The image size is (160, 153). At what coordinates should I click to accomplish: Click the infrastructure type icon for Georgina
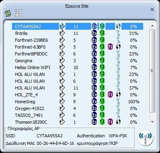tap(62, 61)
